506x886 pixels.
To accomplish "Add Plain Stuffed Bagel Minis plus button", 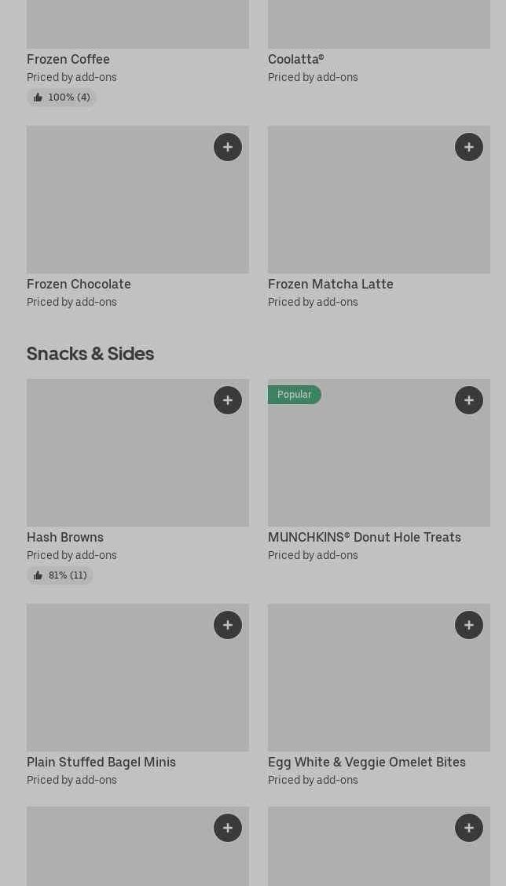I will point(228,625).
